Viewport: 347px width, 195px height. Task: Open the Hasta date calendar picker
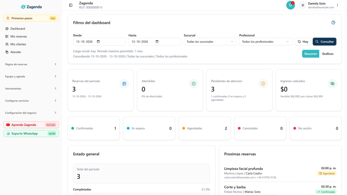157,42
